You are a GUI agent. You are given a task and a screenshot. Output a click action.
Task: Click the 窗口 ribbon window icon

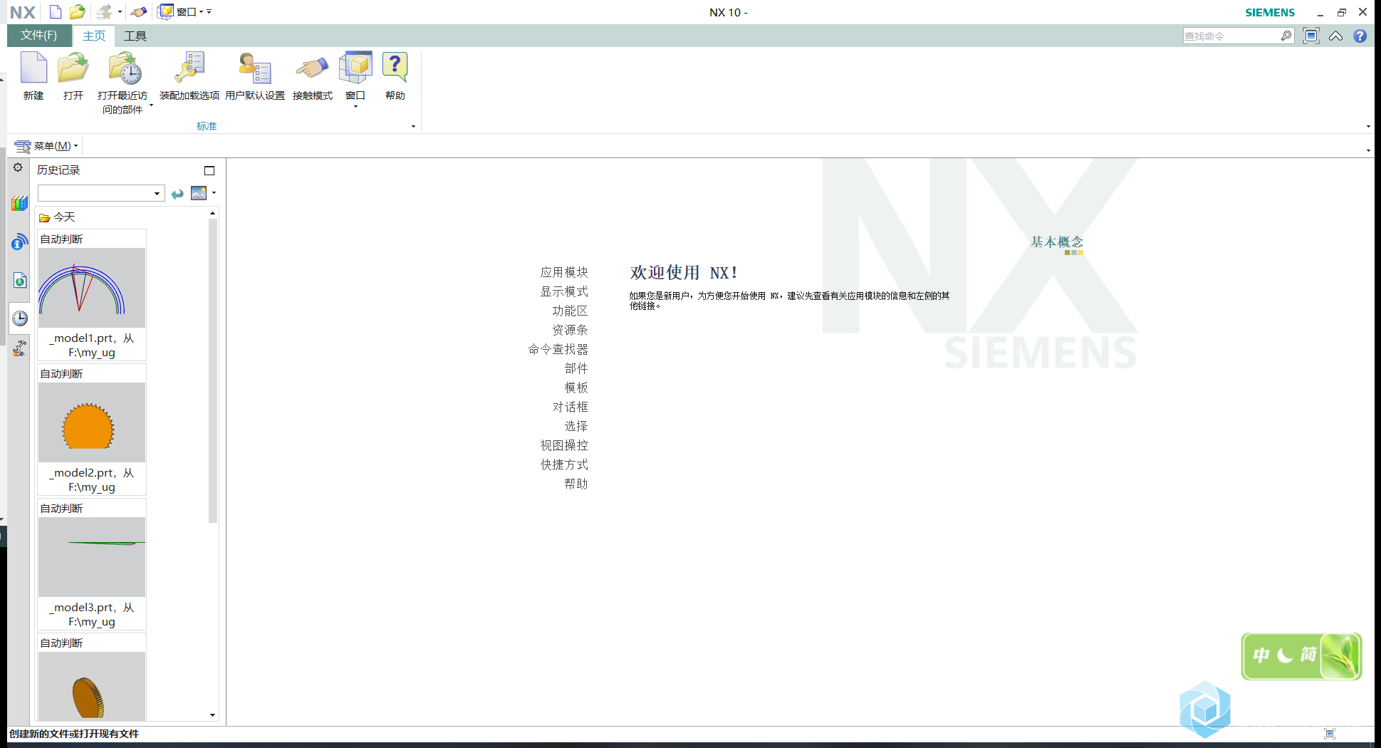click(x=355, y=68)
